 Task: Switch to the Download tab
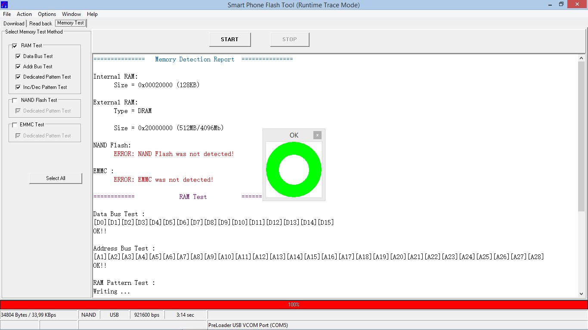point(14,24)
